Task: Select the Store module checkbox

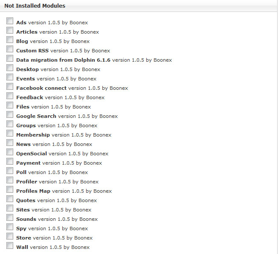Action: point(10,236)
